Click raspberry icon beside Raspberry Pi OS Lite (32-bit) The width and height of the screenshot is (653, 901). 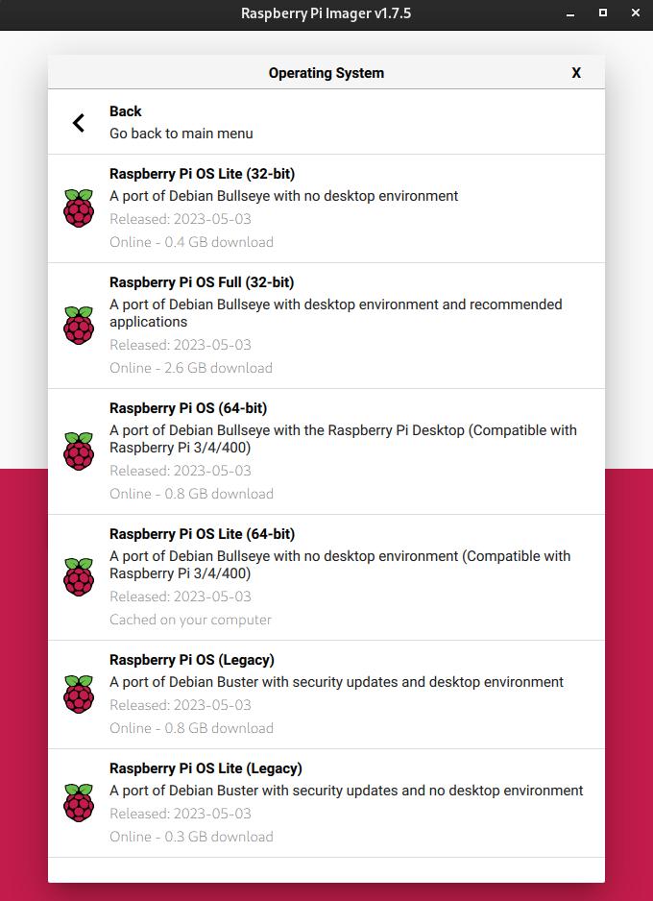coord(79,207)
